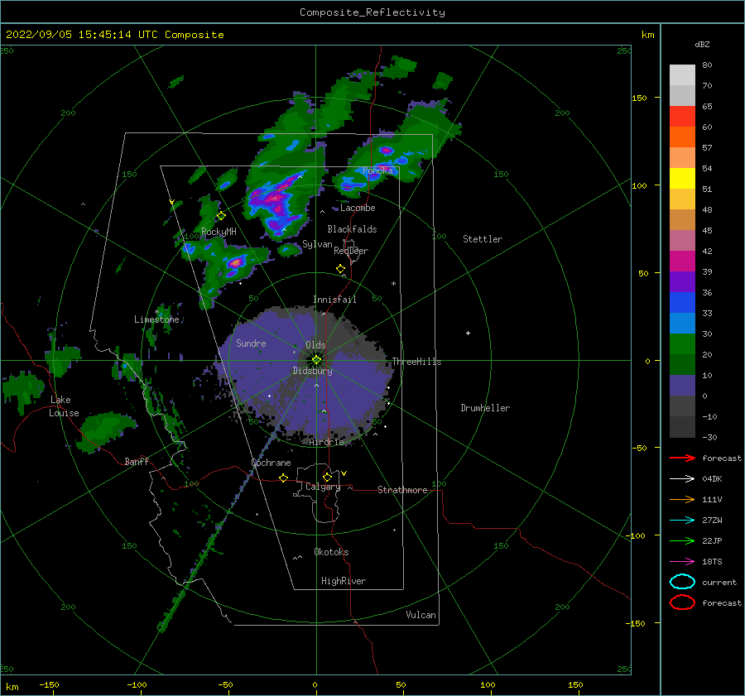Image resolution: width=745 pixels, height=696 pixels.
Task: Click the Ponoka city label
Action: [x=377, y=170]
